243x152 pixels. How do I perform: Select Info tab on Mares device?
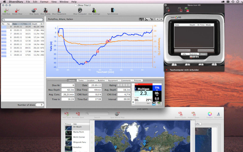184,54
